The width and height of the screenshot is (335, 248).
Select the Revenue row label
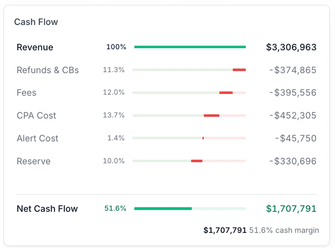(35, 47)
